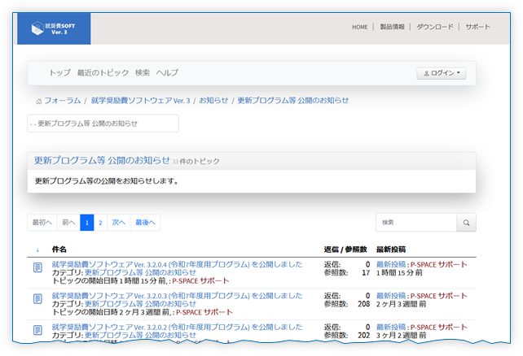Viewport: 523px width, 356px height.
Task: Click the topic icon for Ver. 3.2.0.4 row
Action: click(37, 267)
